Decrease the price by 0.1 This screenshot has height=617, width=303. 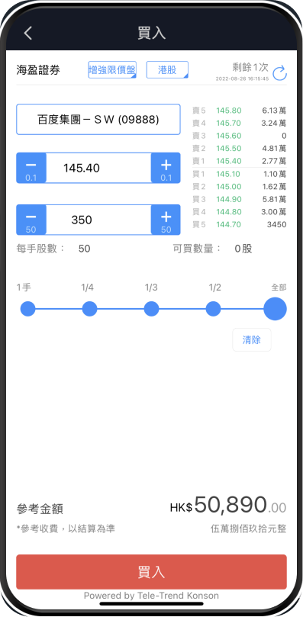[x=31, y=168]
